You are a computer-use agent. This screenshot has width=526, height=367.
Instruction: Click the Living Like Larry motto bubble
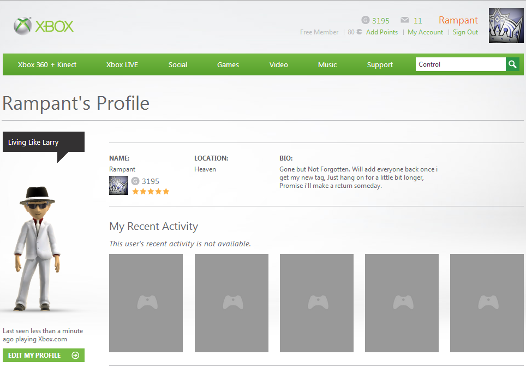coord(44,142)
